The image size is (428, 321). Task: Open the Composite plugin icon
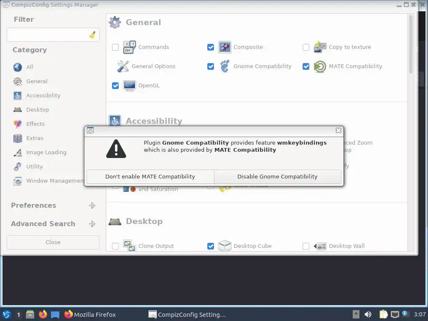[x=224, y=47]
